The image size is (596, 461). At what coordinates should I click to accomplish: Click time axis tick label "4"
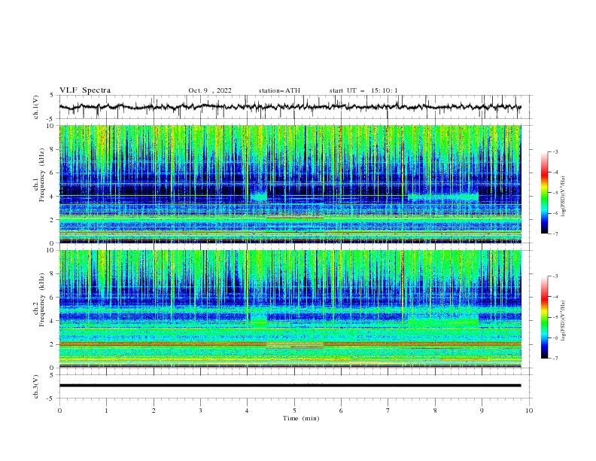click(x=248, y=411)
